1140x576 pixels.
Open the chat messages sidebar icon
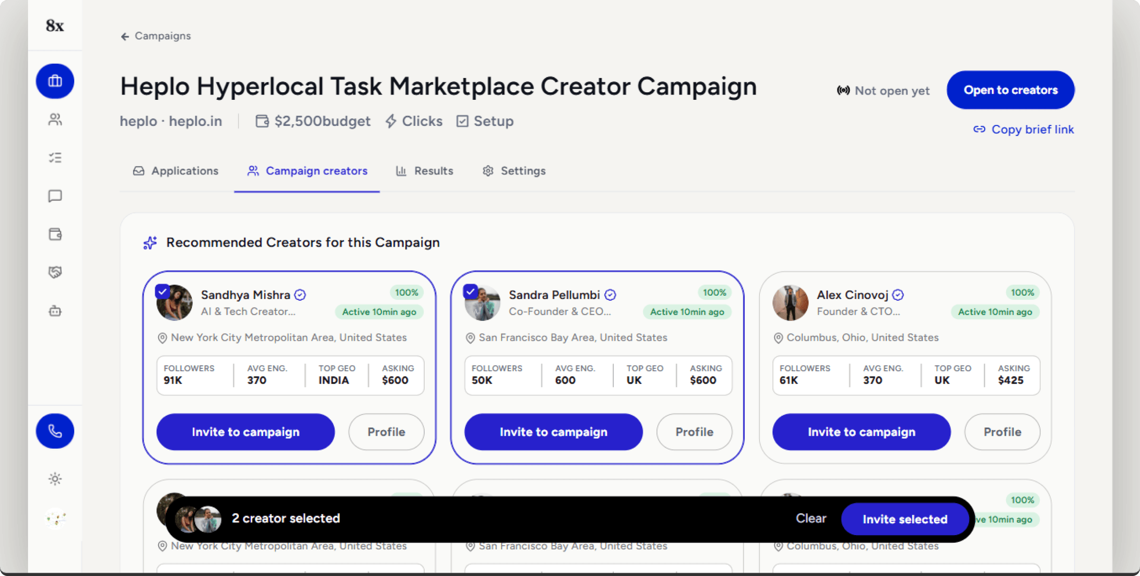[x=55, y=196]
